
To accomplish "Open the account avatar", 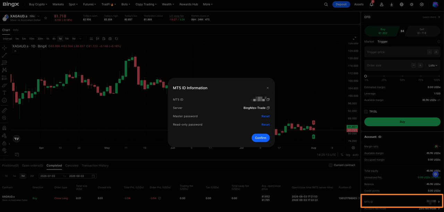I will (x=436, y=4).
